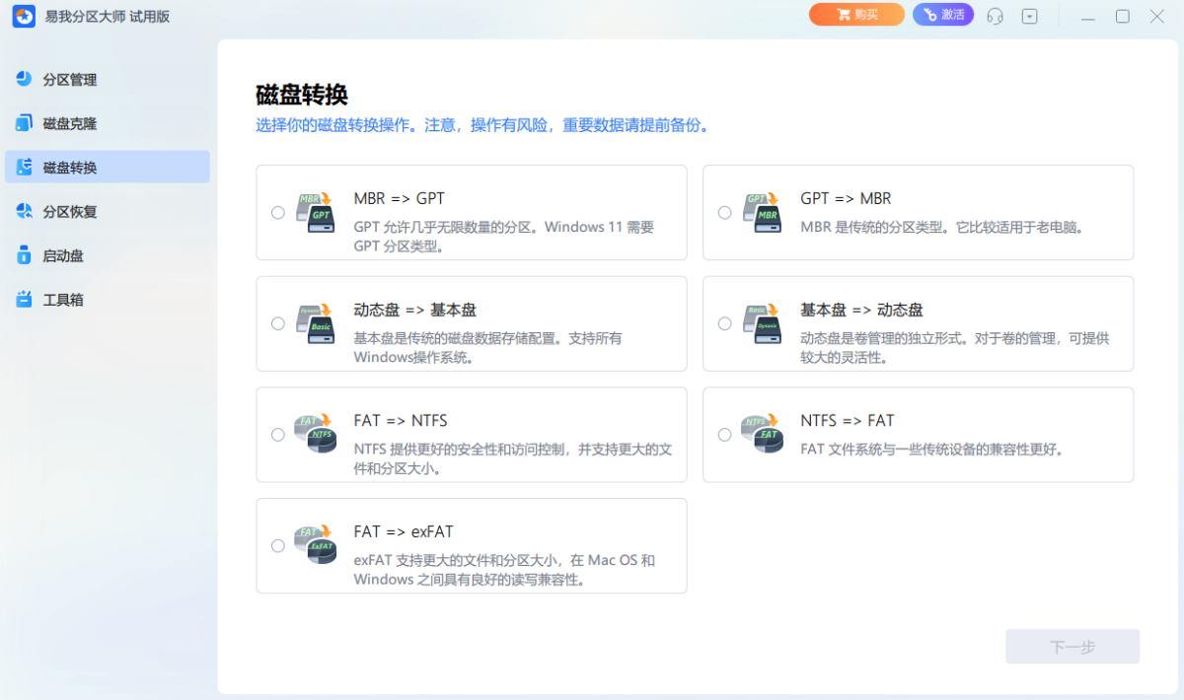Click the FAT to NTFS disk icon
Image resolution: width=1184 pixels, height=700 pixels.
point(317,434)
